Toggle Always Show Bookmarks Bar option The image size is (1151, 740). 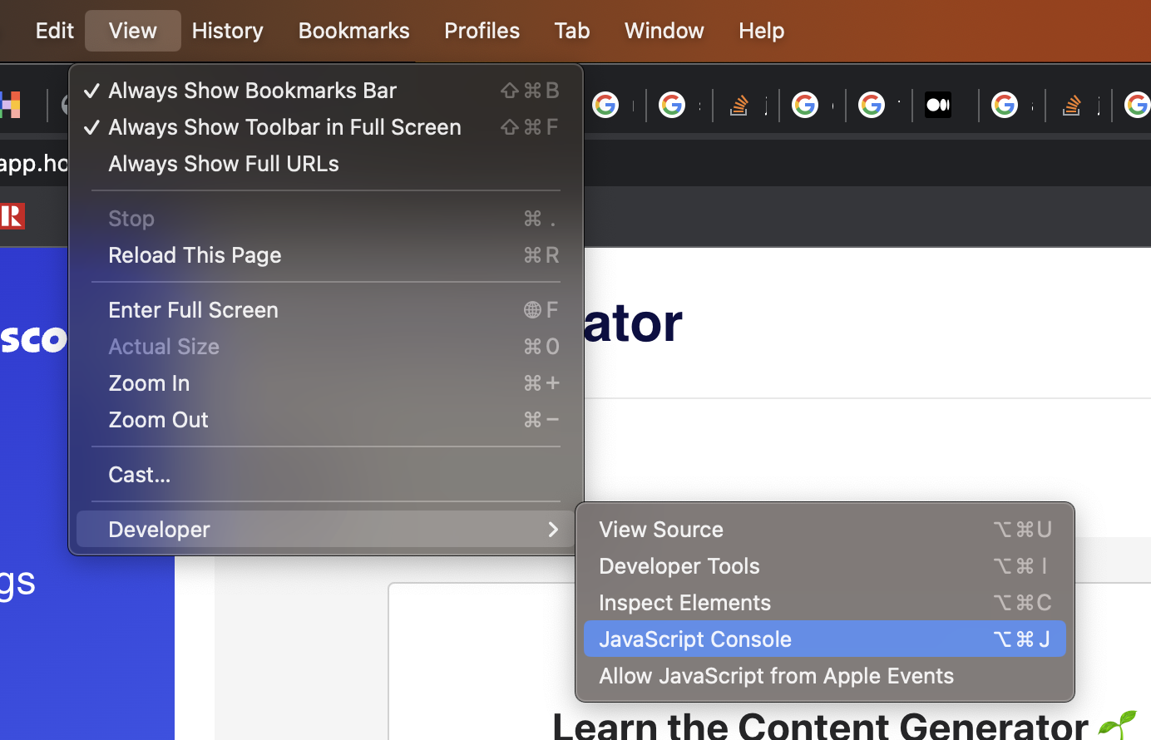pyautogui.click(x=326, y=90)
